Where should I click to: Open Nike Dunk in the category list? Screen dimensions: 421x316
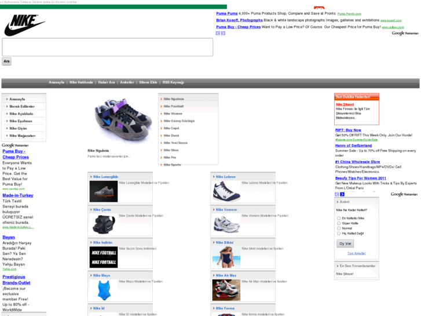(x=171, y=136)
